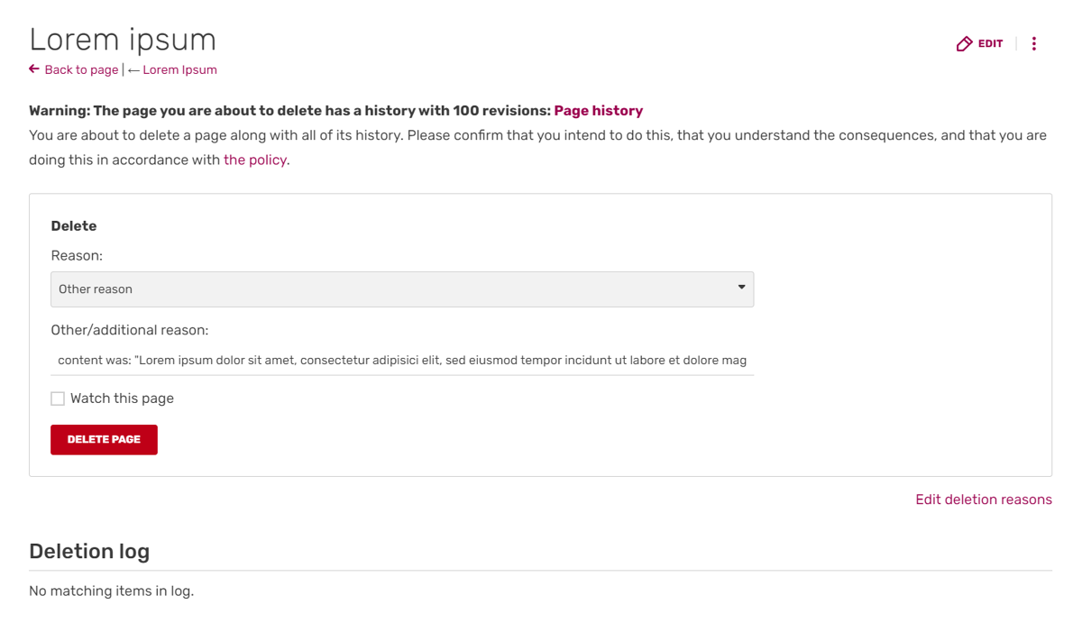Follow the Back to page link
Screen dimensions: 1082x623
[81, 69]
